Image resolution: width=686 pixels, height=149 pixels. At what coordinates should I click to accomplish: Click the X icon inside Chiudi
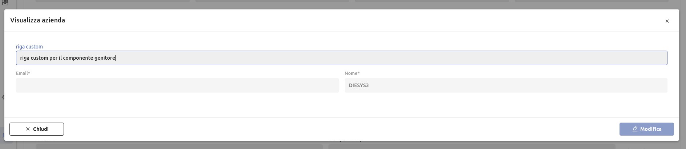pyautogui.click(x=28, y=129)
